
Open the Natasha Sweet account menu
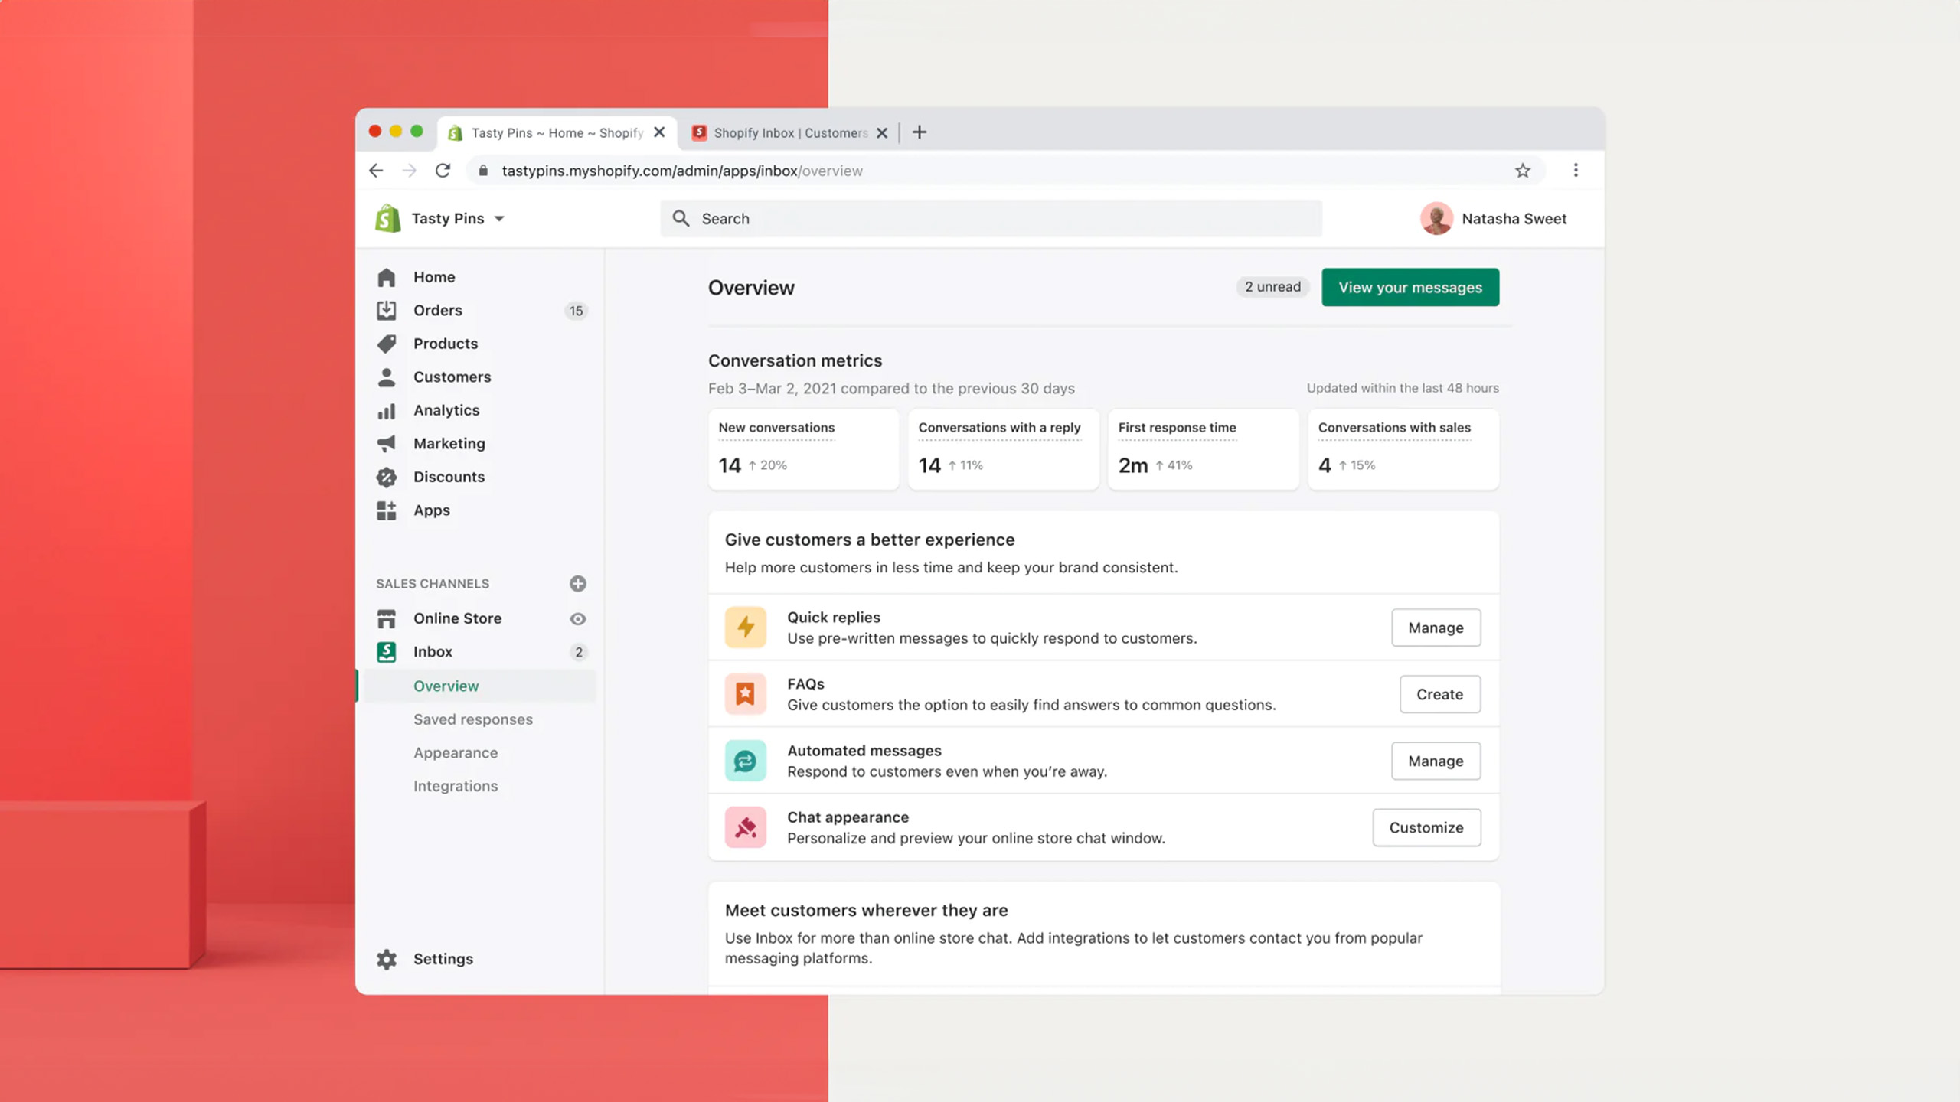pyautogui.click(x=1494, y=219)
